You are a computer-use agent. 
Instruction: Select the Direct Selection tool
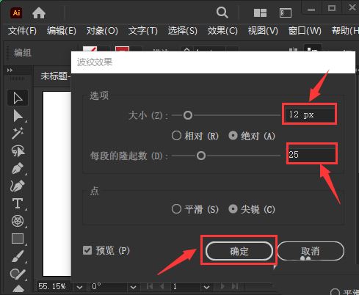point(18,116)
